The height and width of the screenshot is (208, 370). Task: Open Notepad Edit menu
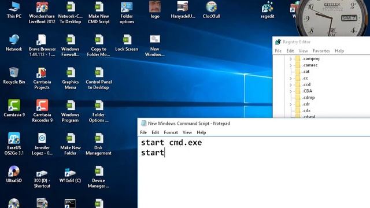point(155,132)
